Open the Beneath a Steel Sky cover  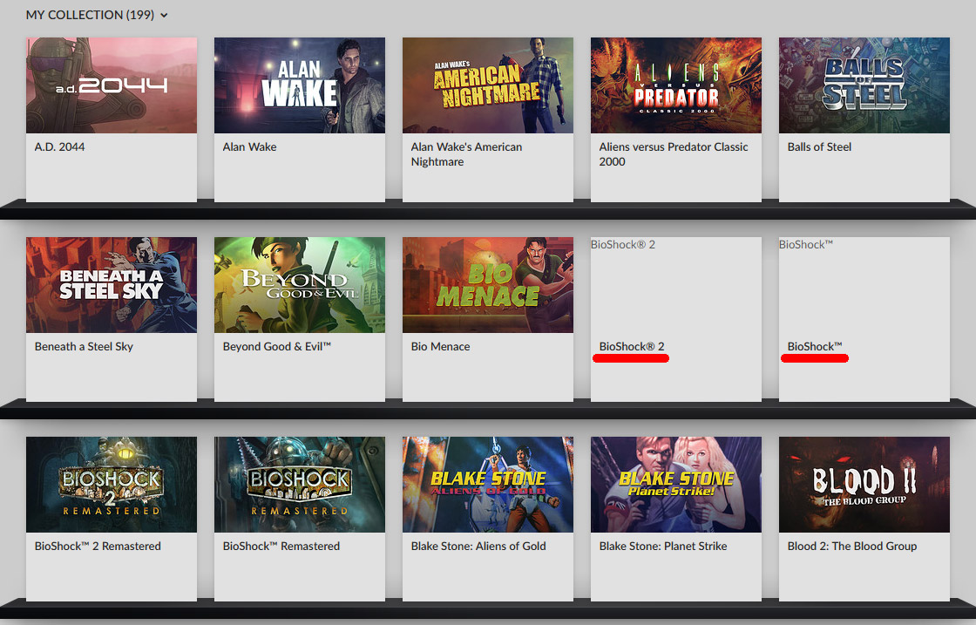[x=112, y=285]
